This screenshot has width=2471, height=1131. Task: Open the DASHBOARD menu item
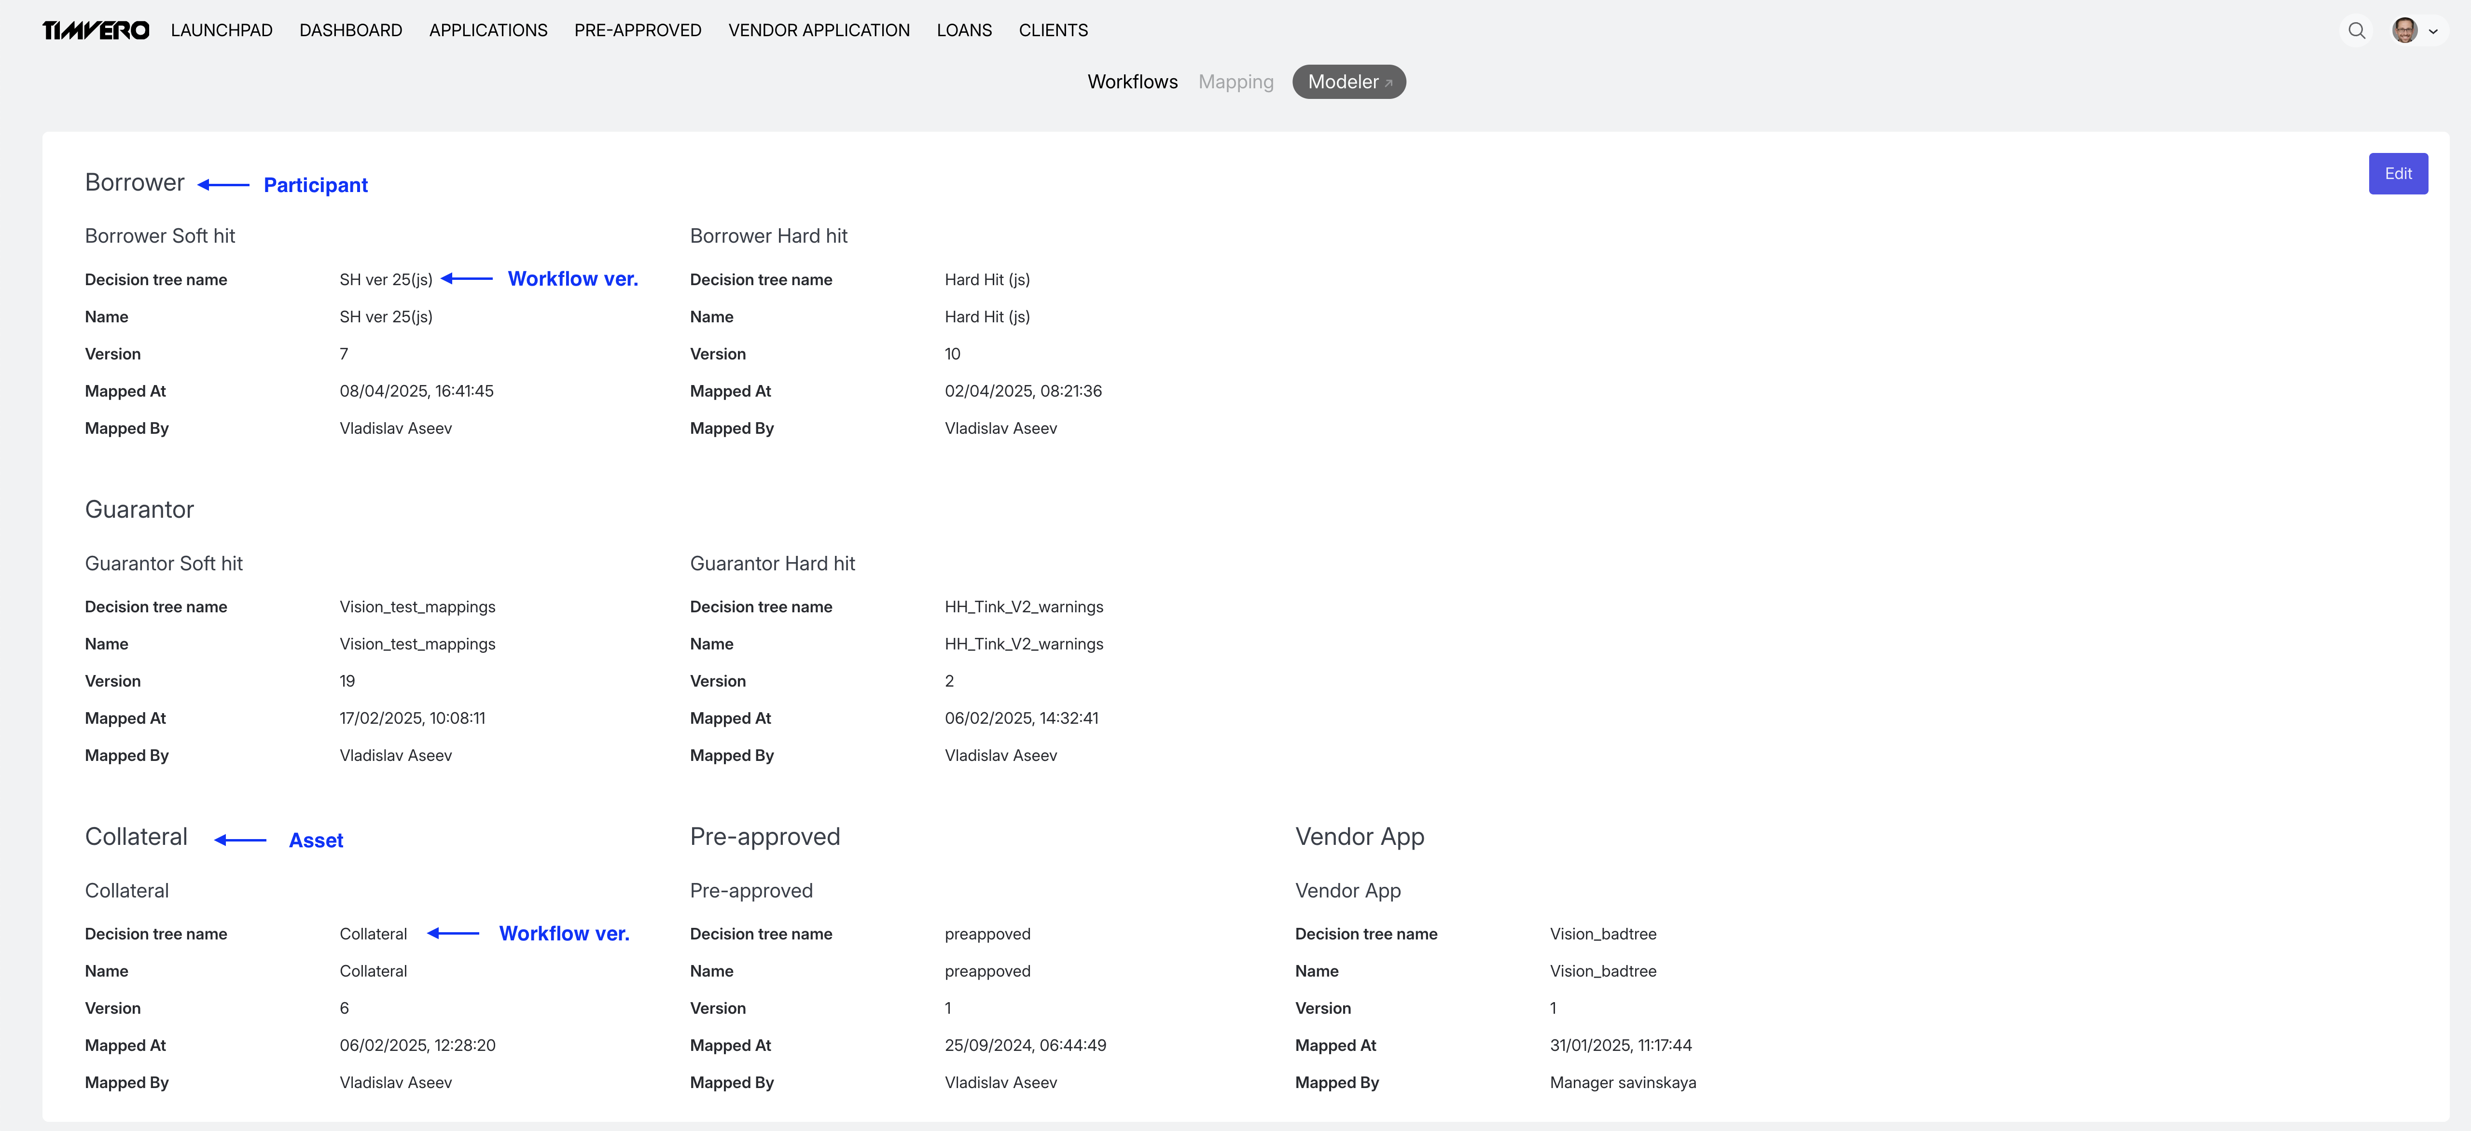point(350,30)
